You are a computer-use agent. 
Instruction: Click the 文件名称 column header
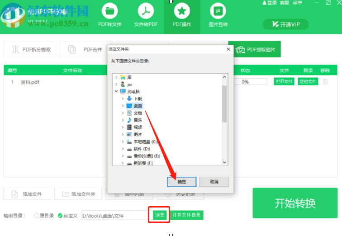(72, 71)
